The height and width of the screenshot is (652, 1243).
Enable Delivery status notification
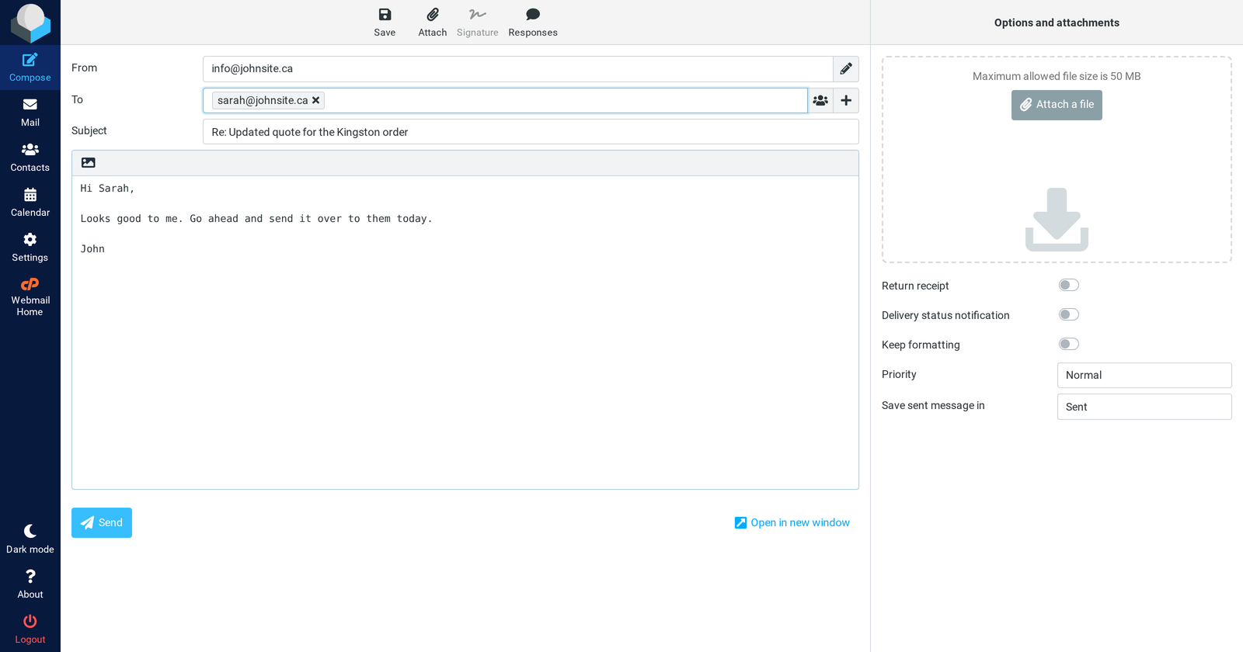click(1069, 314)
